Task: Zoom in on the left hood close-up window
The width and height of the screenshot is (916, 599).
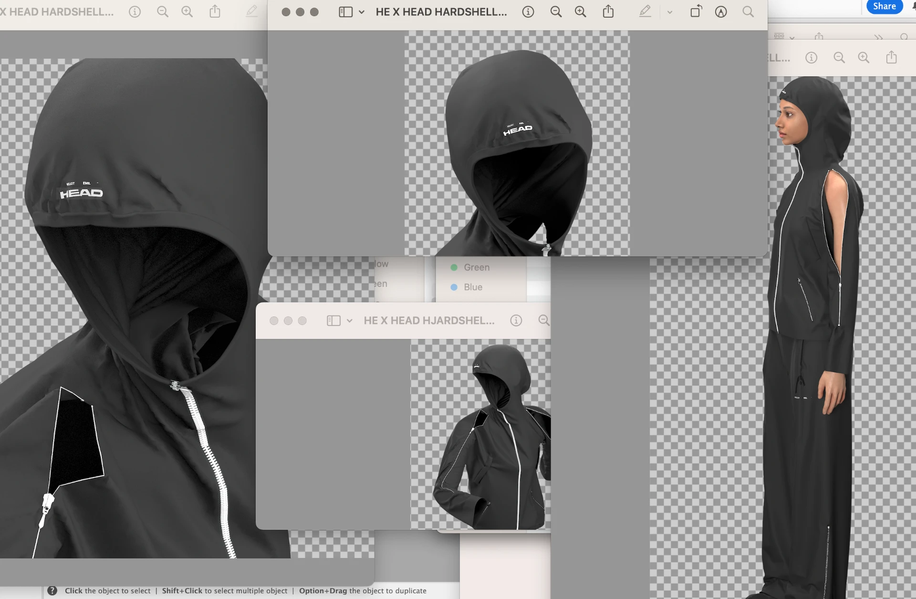Action: click(187, 12)
